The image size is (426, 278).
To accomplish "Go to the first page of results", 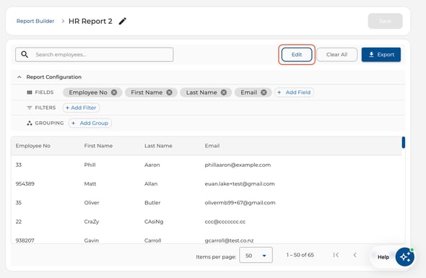I will (x=336, y=255).
